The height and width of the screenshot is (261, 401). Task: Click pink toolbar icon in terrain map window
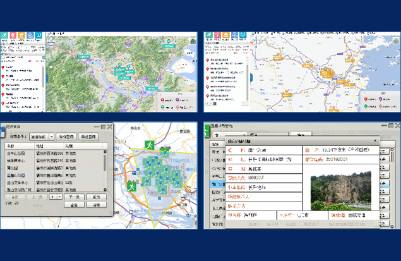[13, 35]
